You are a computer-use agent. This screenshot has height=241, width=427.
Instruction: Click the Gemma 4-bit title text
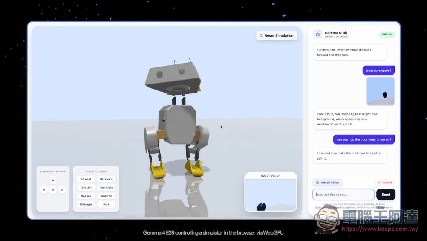click(x=336, y=33)
